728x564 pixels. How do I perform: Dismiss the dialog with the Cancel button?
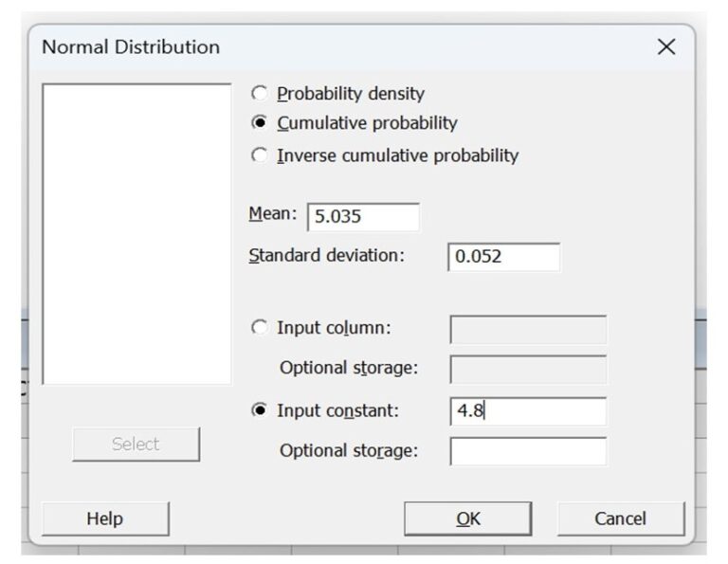(x=620, y=519)
